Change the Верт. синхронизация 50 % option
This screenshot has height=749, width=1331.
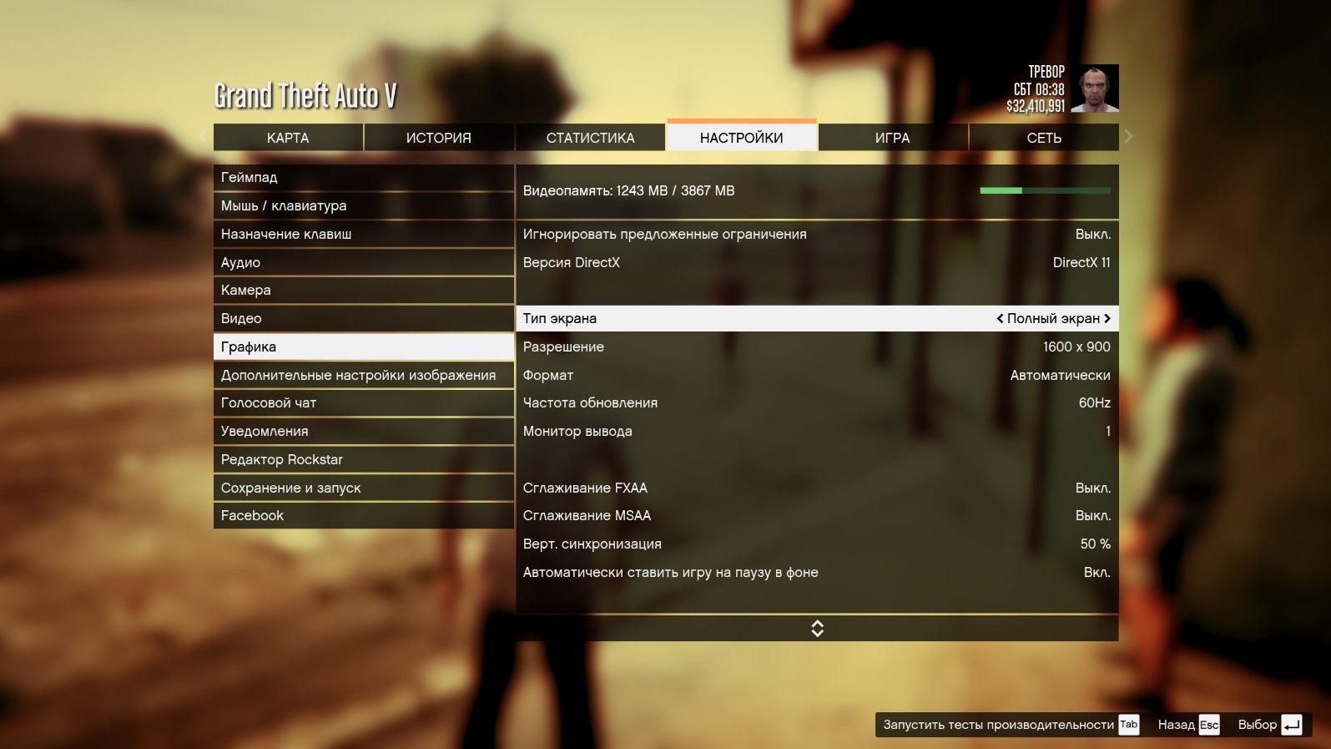click(817, 544)
